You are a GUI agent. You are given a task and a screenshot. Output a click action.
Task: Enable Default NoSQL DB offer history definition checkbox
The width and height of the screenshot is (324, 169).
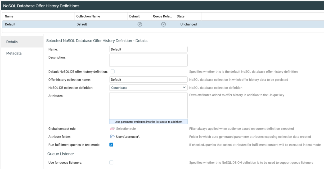112,72
